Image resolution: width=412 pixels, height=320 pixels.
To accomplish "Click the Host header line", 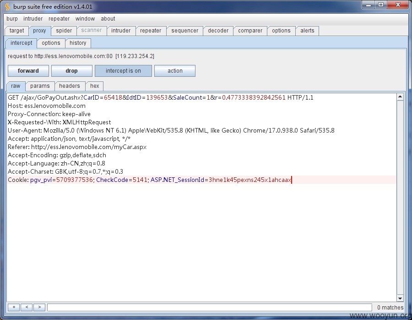I will pyautogui.click(x=47, y=106).
